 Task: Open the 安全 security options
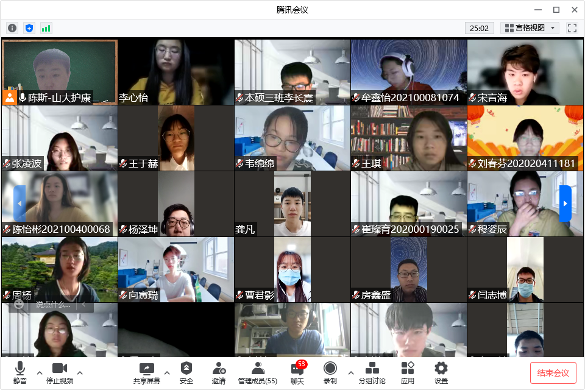click(x=186, y=372)
